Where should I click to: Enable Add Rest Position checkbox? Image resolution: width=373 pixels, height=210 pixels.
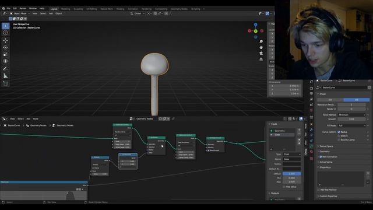[x=319, y=190]
